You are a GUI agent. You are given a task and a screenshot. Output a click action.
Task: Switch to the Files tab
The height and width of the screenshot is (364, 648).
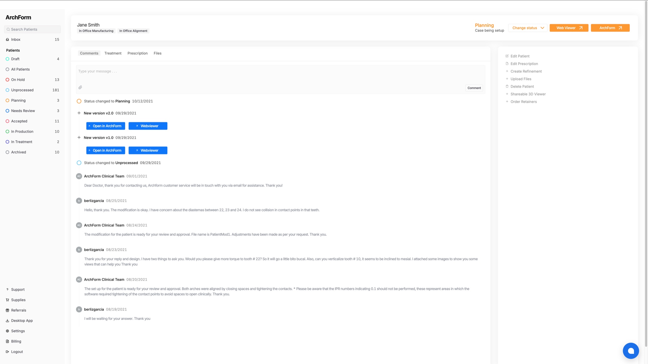[158, 53]
